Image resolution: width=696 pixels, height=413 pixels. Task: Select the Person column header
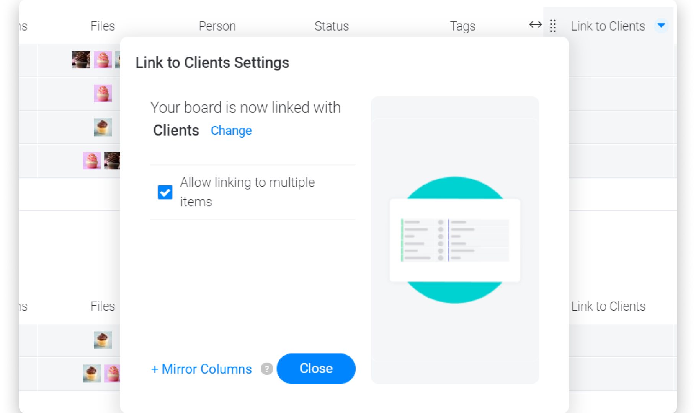(217, 26)
